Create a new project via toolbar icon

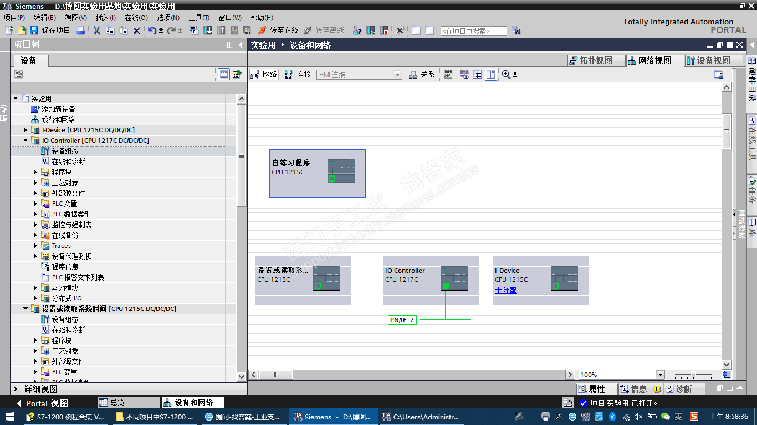coord(9,30)
